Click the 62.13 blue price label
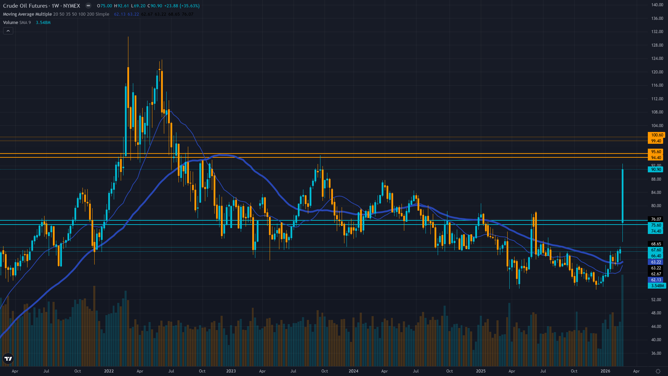Screen dimensions: 668x376 [x=656, y=280]
